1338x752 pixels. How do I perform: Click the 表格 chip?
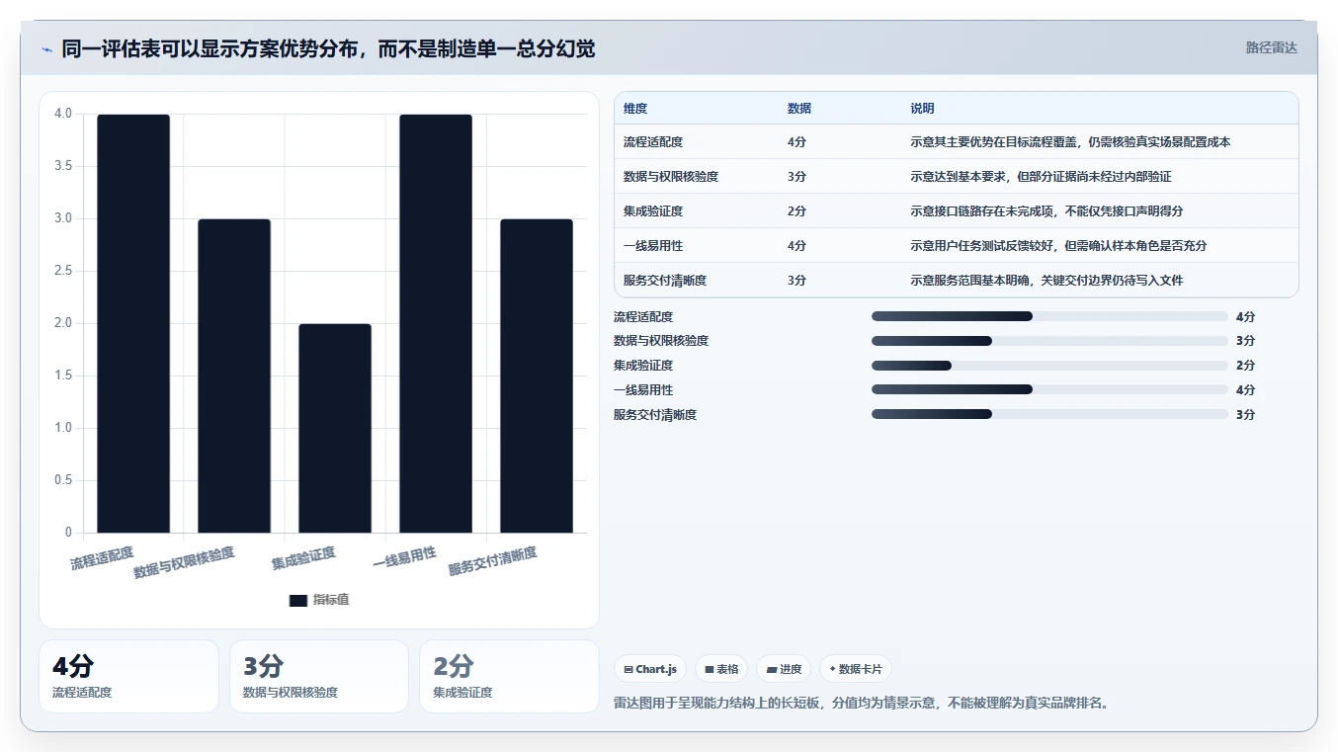click(721, 669)
